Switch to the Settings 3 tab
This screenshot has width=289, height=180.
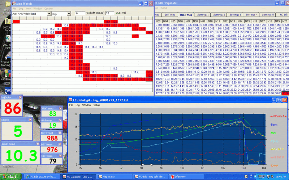point(235,15)
